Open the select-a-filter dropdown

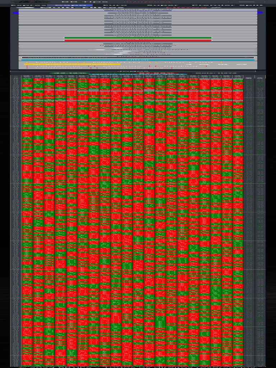pos(138,57)
